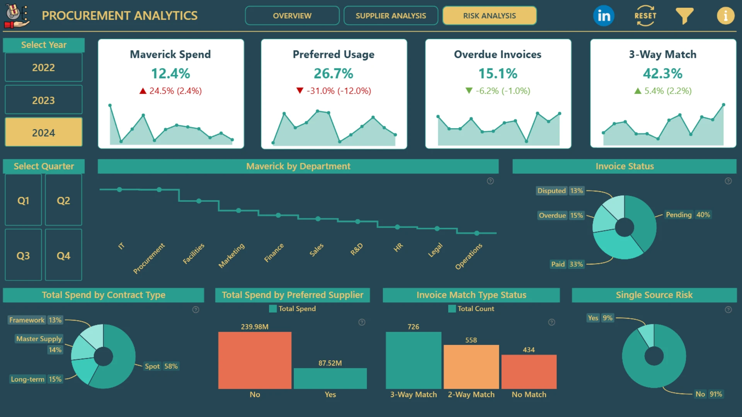Switch to the Supplier Analysis tab
The image size is (742, 417).
[391, 16]
